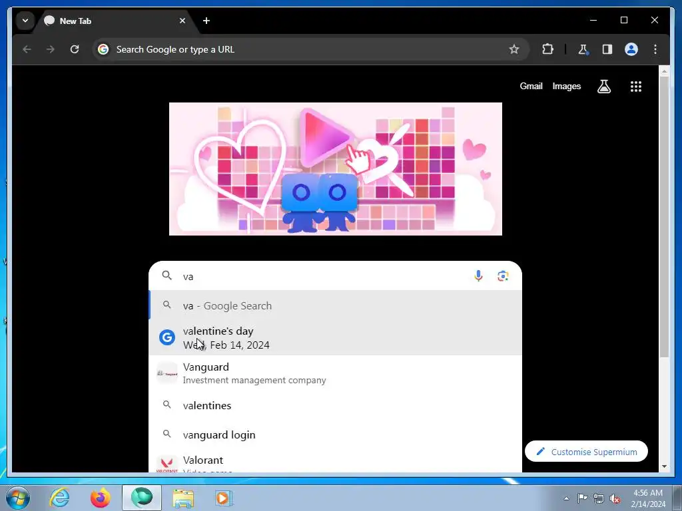Open the tab search dropdown arrow
Viewport: 682px width, 511px height.
click(x=25, y=21)
